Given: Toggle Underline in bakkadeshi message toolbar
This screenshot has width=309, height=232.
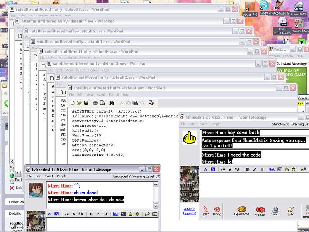Looking at the screenshot, I should (x=105, y=214).
